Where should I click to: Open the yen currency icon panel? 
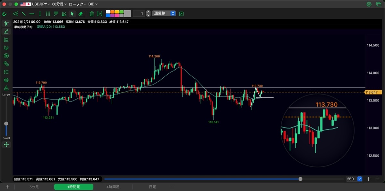pyautogui.click(x=6, y=56)
